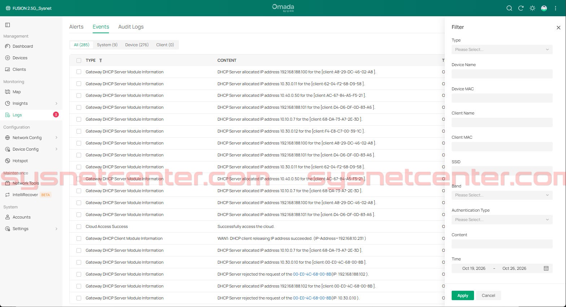Expand the Settings sidebar item
This screenshot has width=566, height=307.
pos(56,229)
